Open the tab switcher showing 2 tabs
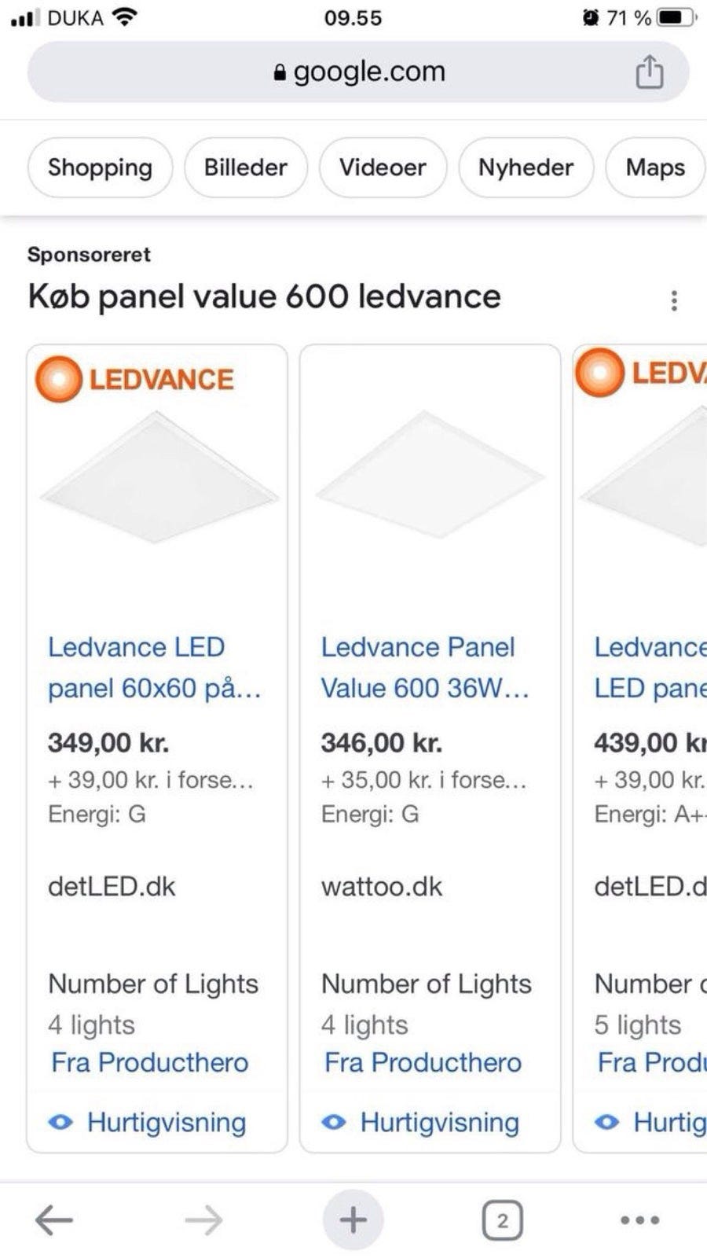The image size is (707, 1258). tap(502, 1220)
